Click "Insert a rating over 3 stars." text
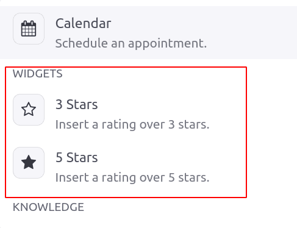 click(132, 124)
